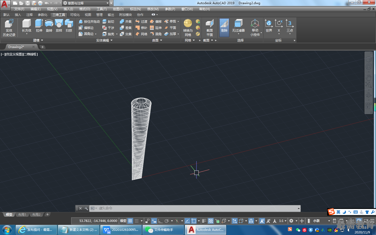The image size is (376, 235).
Task: Open the 绘图(D) menu
Action: point(118,9)
